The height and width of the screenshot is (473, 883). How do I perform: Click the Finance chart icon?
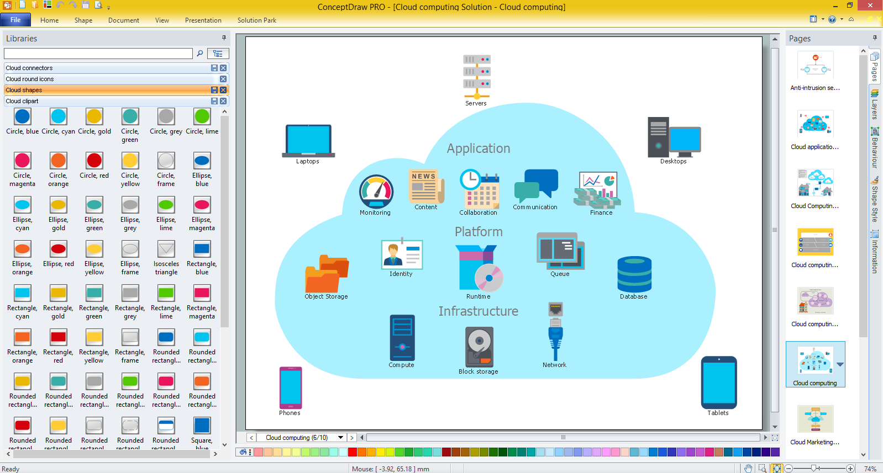click(598, 189)
